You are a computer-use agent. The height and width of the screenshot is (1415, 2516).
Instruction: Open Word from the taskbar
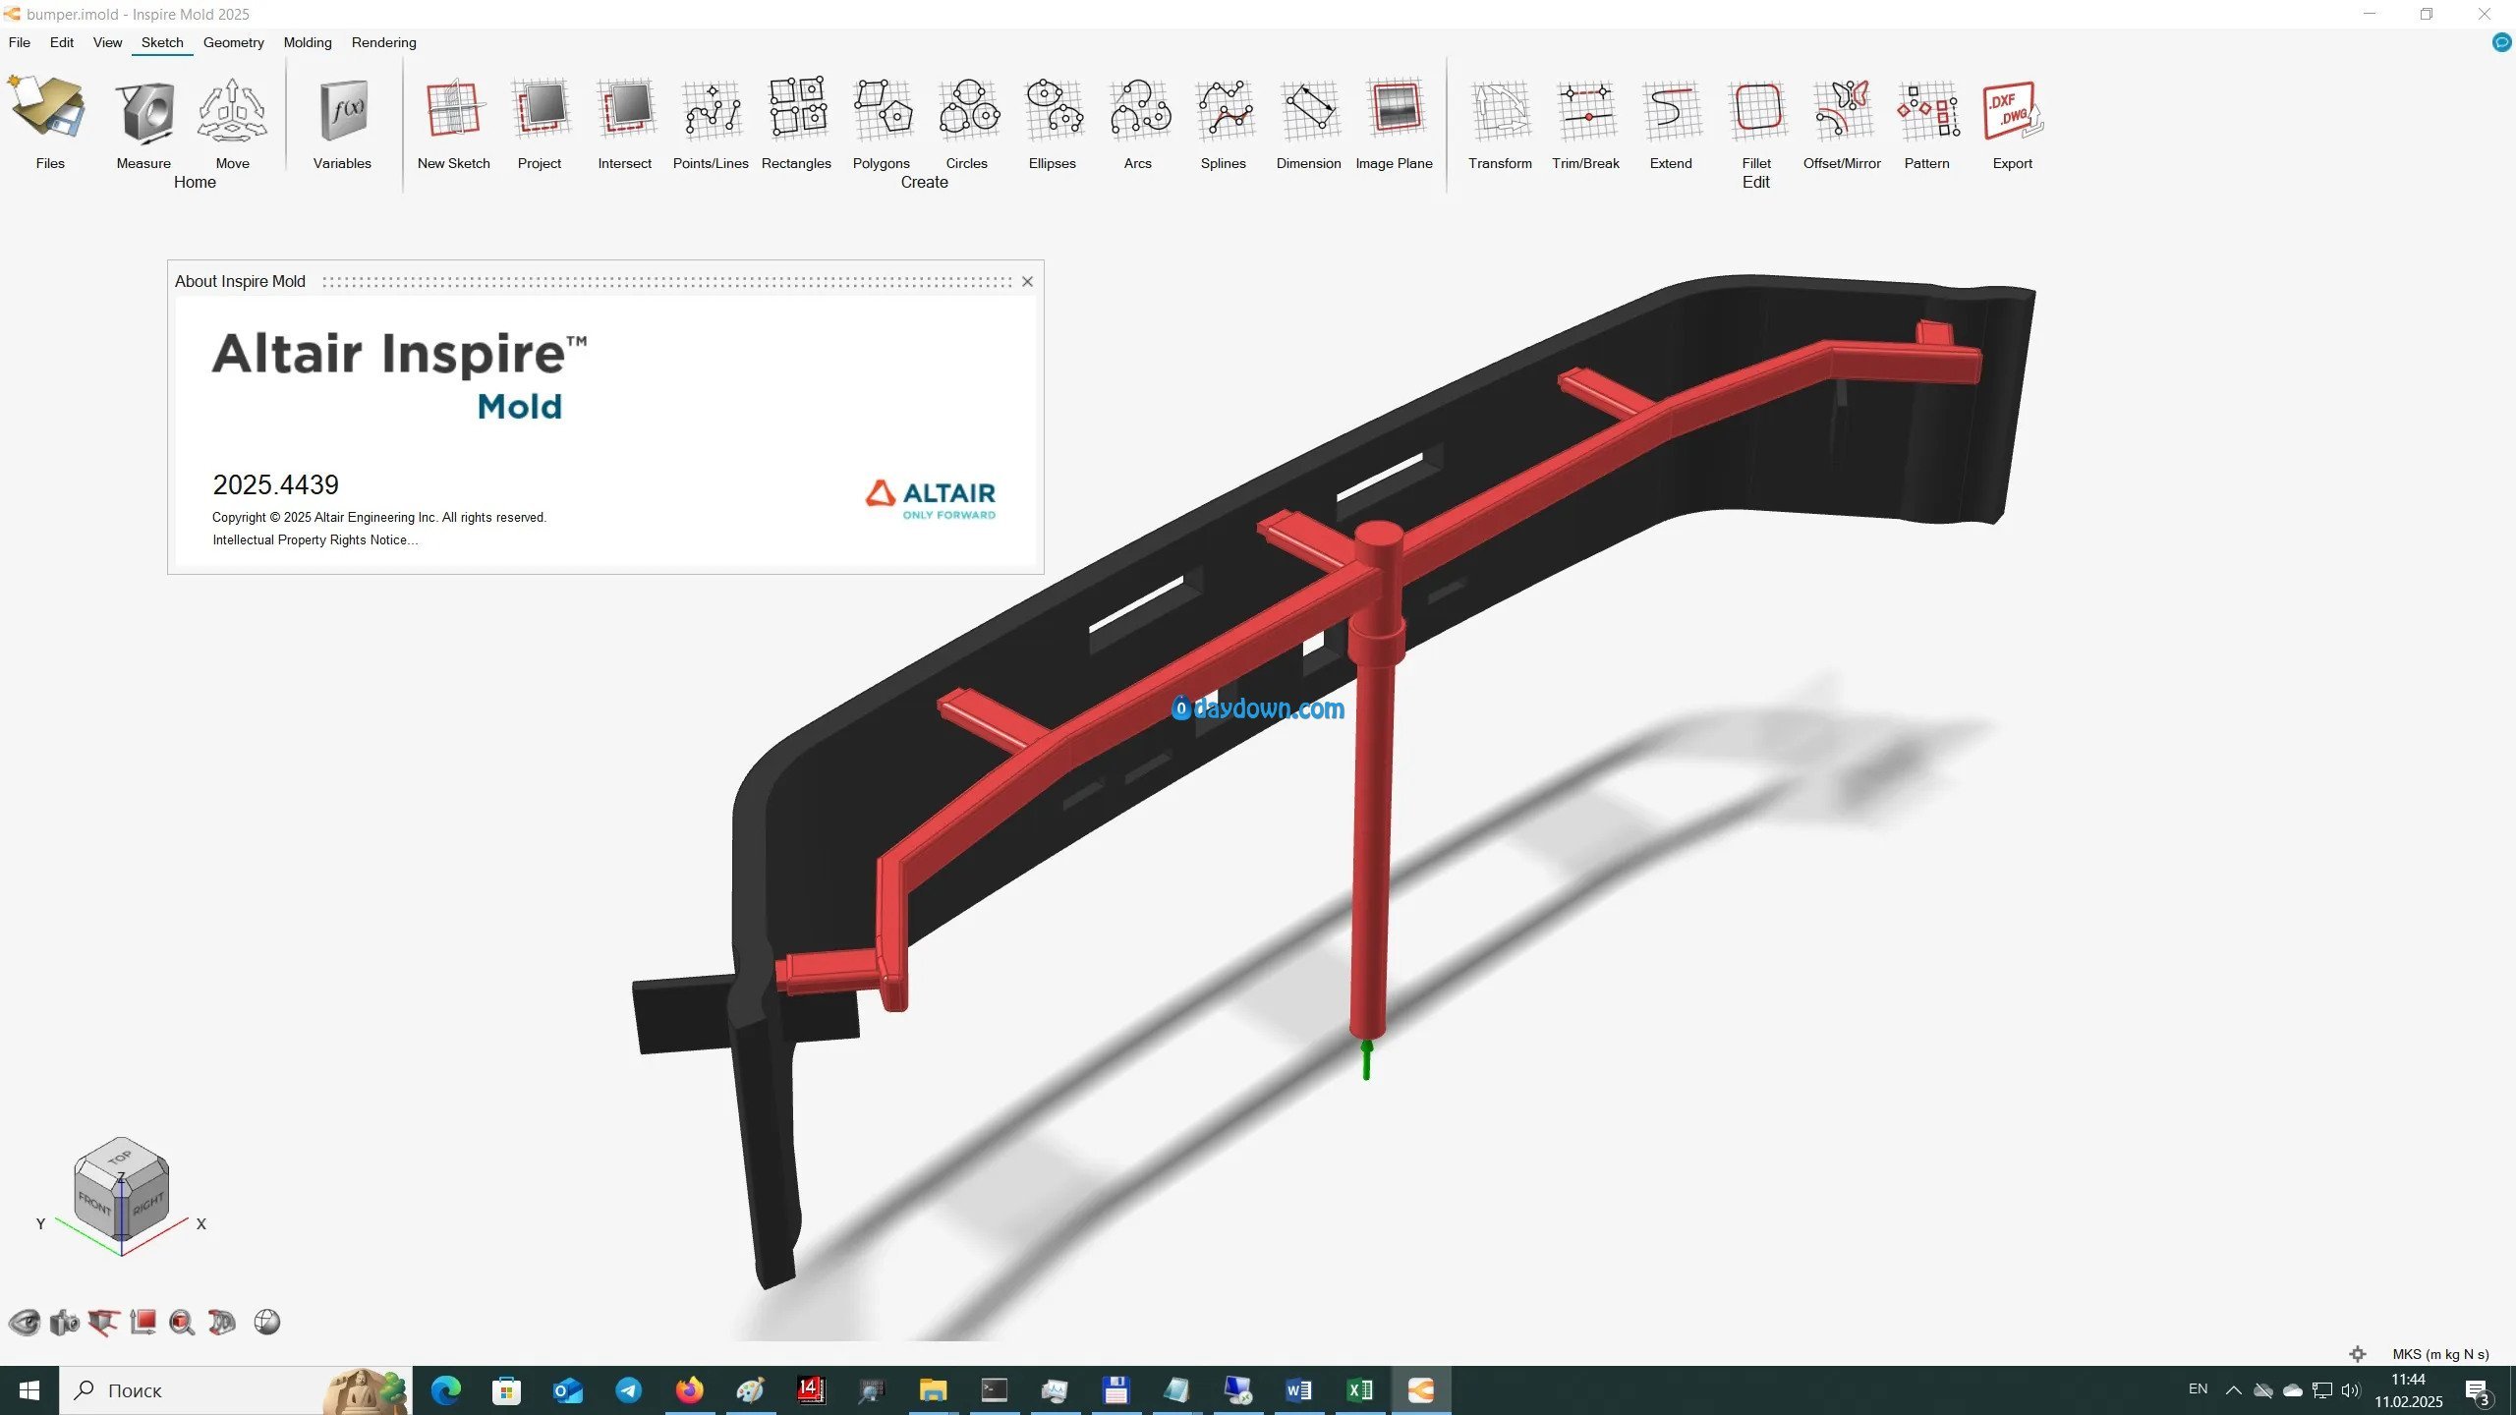tap(1298, 1390)
